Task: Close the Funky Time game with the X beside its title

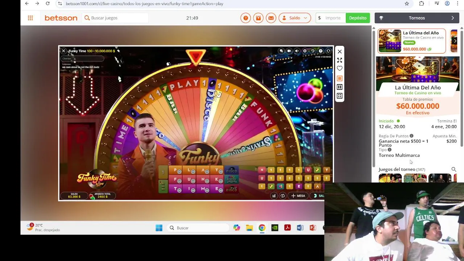Action: pyautogui.click(x=63, y=51)
